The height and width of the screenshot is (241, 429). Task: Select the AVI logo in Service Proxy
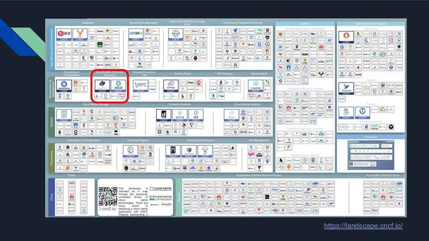(x=183, y=82)
